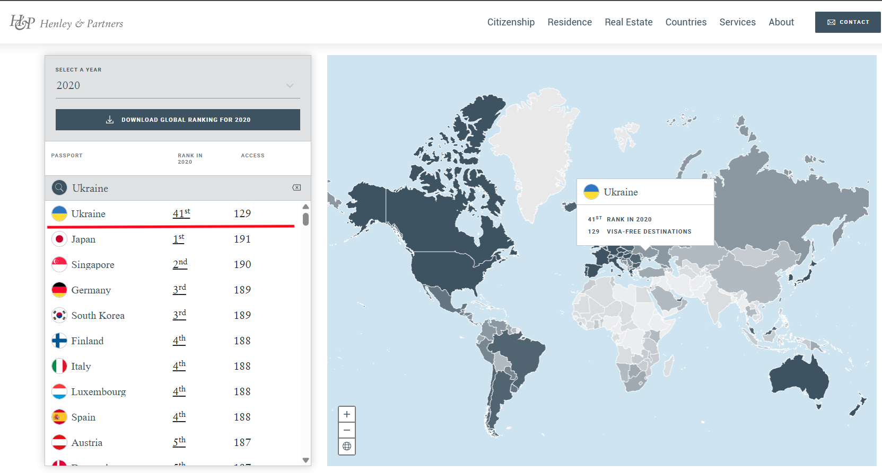Click the 4th rank link for Finland
This screenshot has height=473, width=882.
179,341
